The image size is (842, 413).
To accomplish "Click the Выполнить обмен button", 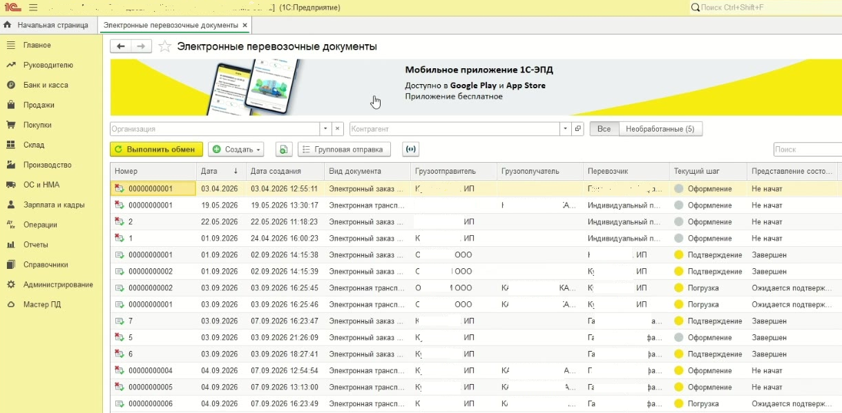I will (156, 149).
